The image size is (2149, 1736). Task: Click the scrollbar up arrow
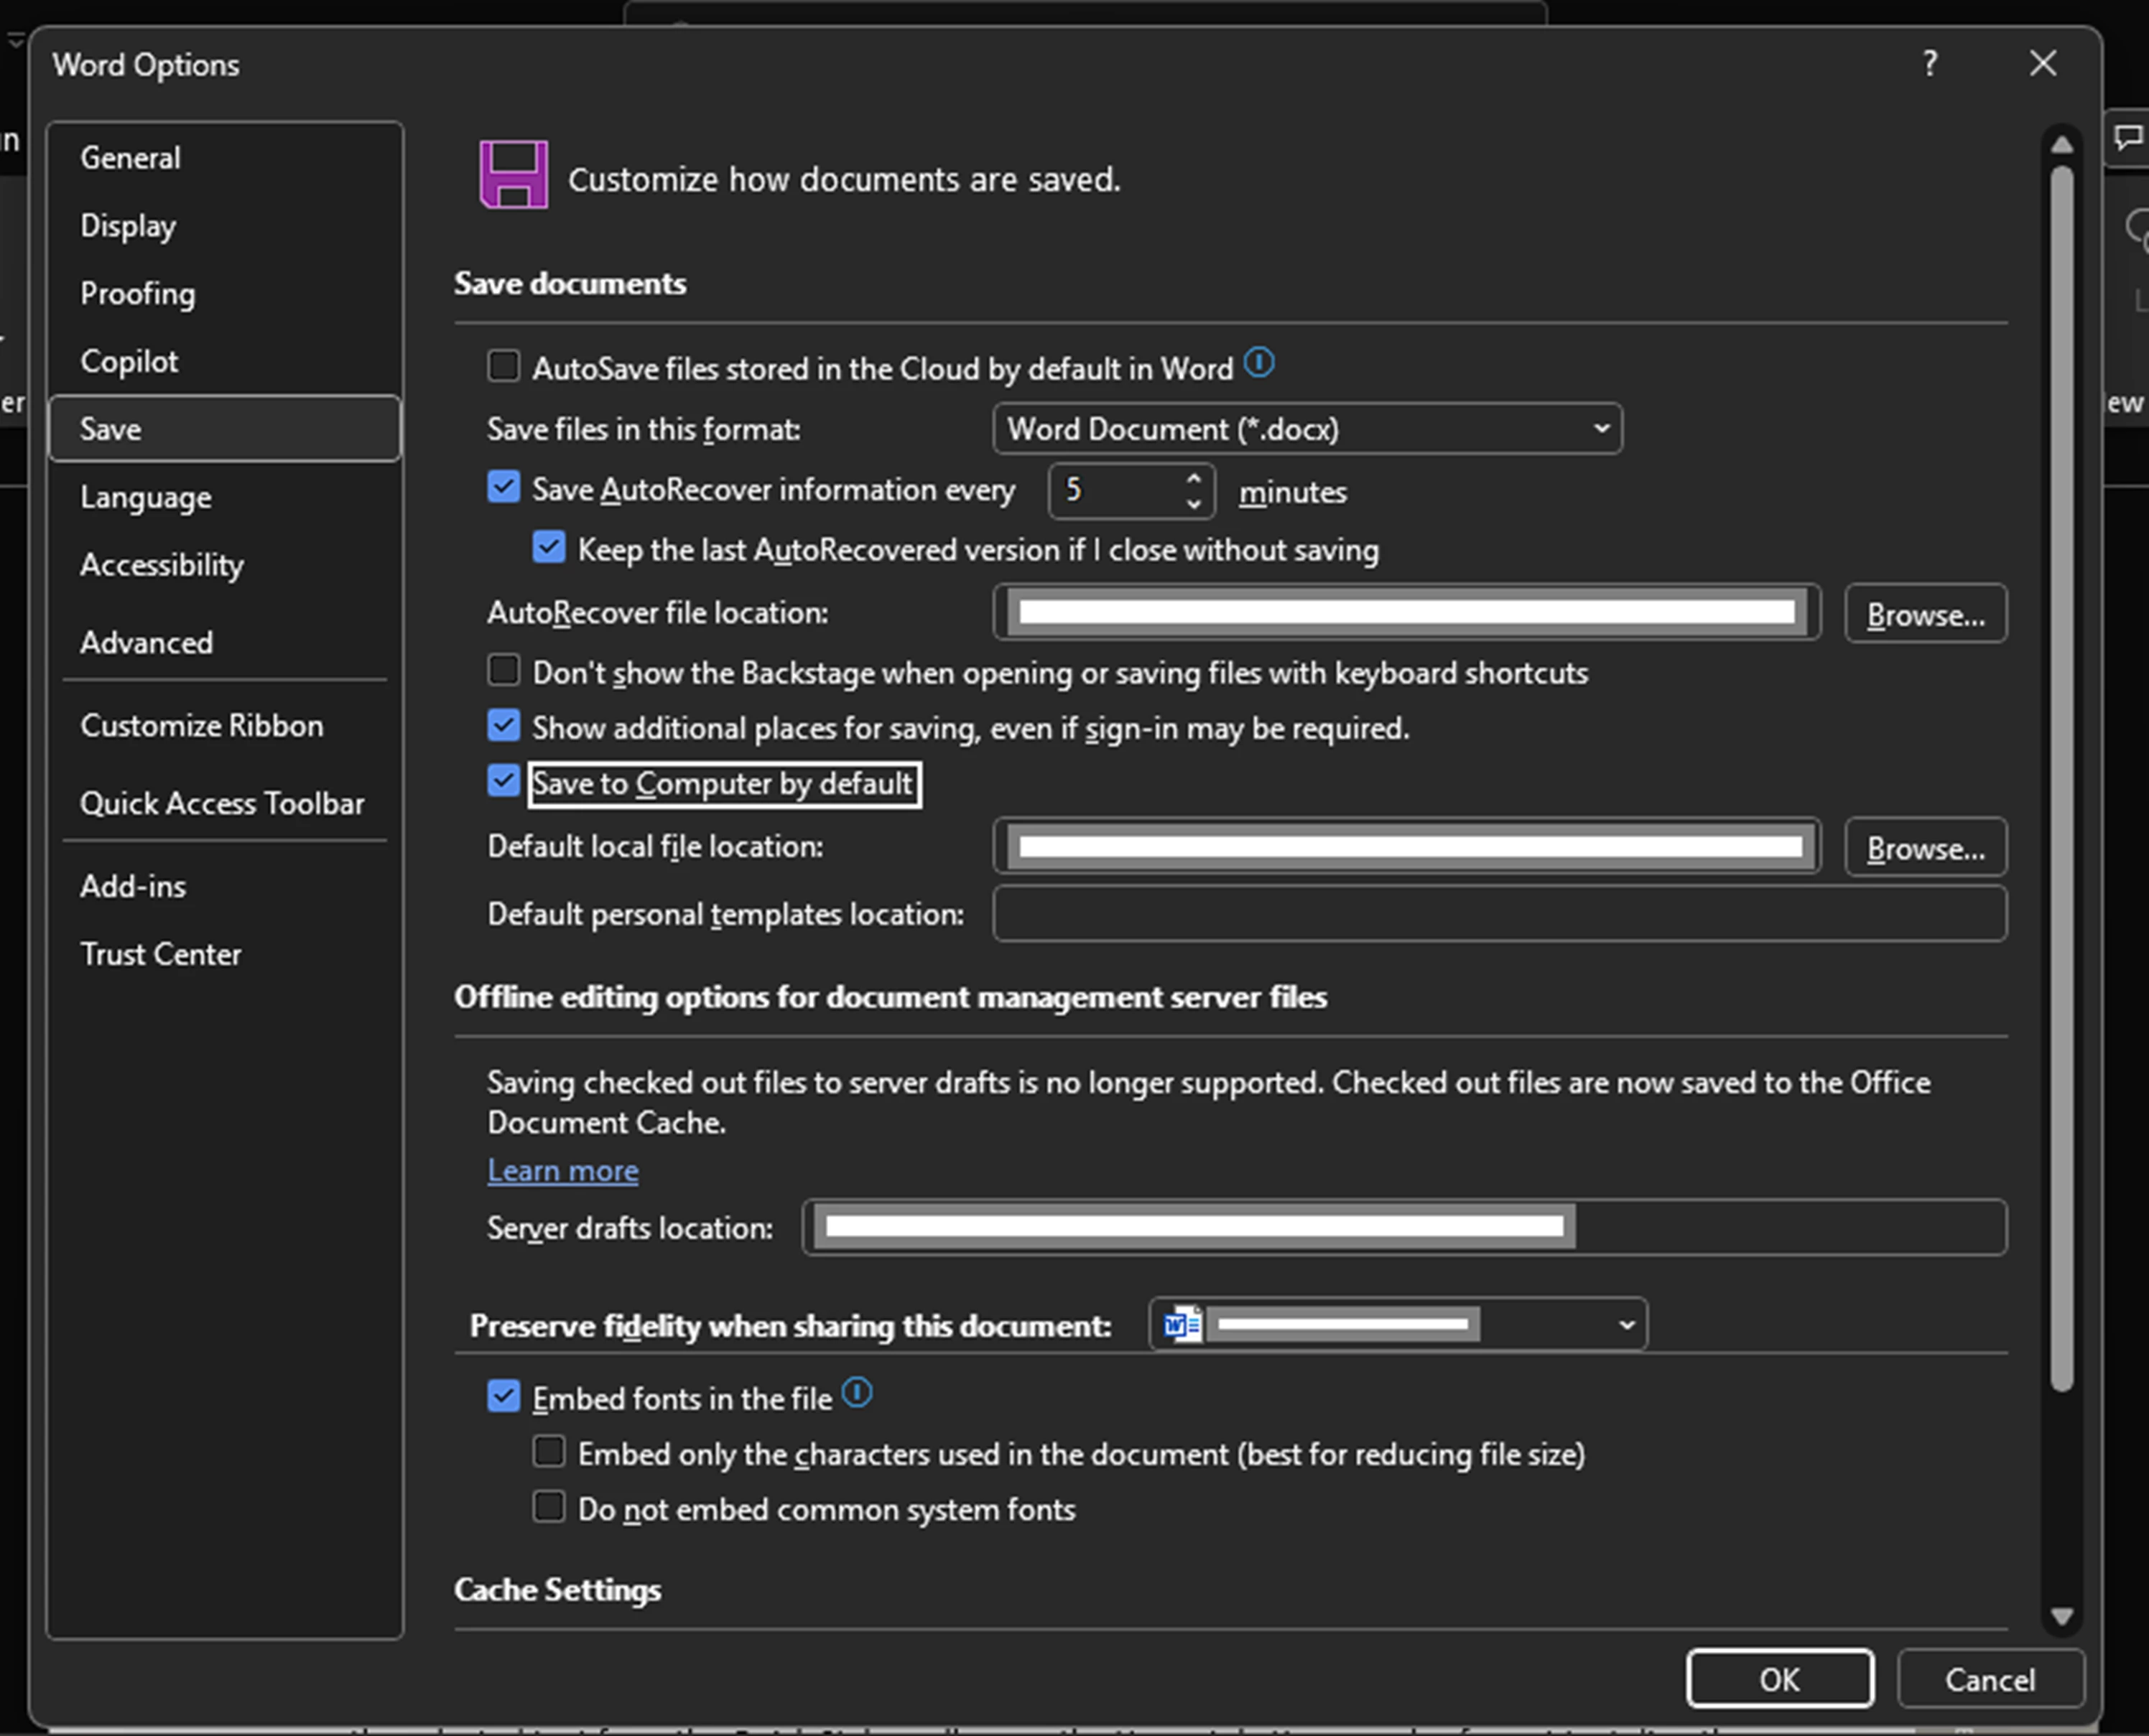(2061, 146)
